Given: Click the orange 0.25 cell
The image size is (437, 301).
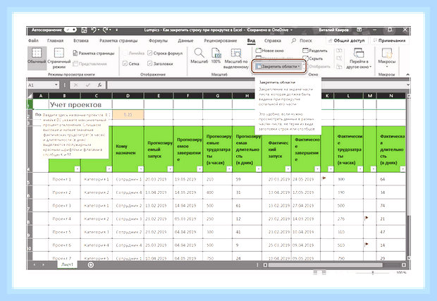Looking at the screenshot, I should (x=128, y=114).
